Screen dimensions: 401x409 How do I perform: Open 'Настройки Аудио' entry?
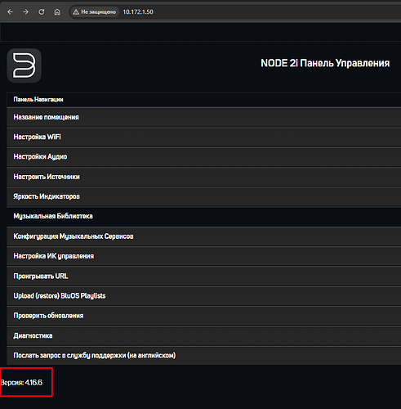(204, 157)
